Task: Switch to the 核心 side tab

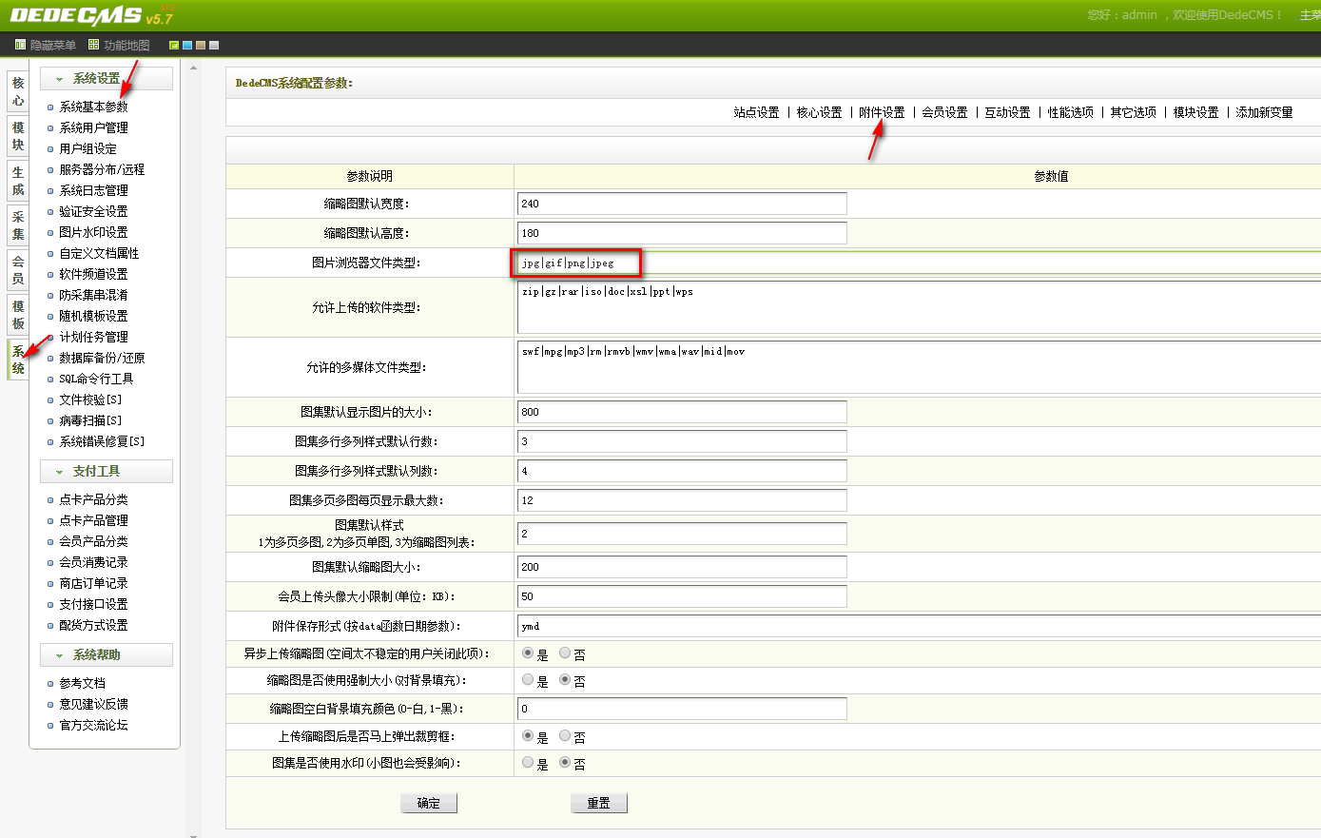Action: click(x=18, y=91)
